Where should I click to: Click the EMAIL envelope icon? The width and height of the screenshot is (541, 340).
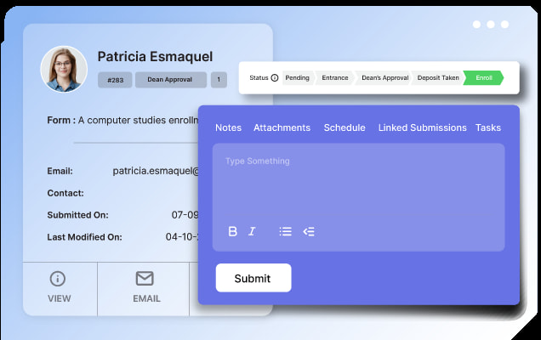145,278
